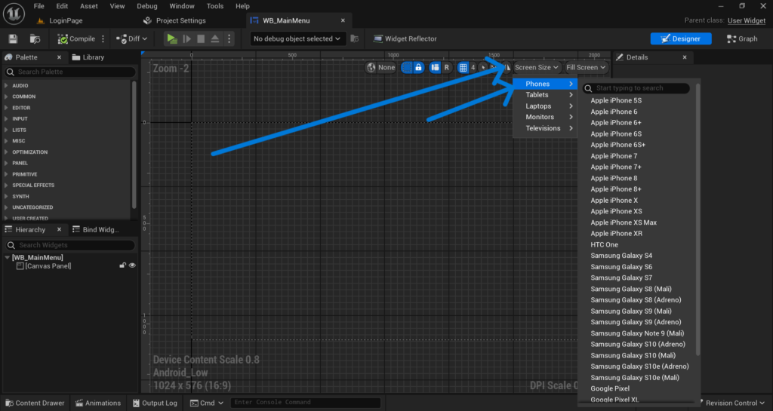This screenshot has width=773, height=411.
Task: Open the Fill Screen dropdown
Action: pyautogui.click(x=586, y=67)
